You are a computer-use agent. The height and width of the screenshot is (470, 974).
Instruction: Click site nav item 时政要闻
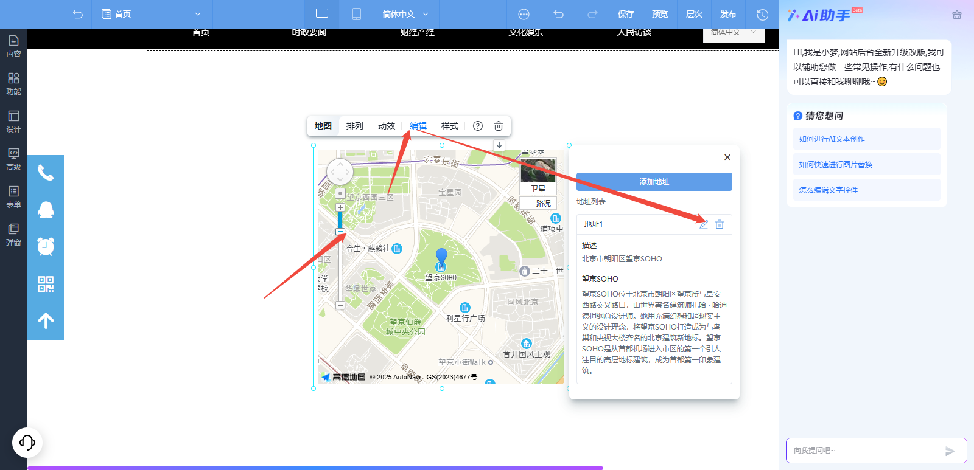point(309,32)
